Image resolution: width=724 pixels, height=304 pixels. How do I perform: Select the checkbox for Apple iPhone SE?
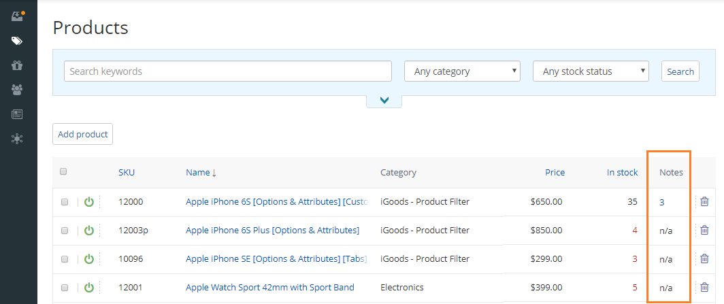(x=65, y=259)
